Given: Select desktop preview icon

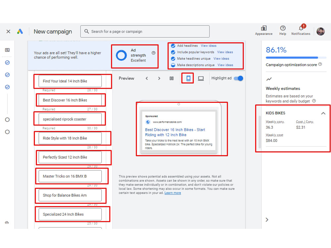Looking at the screenshot, I should click(201, 78).
